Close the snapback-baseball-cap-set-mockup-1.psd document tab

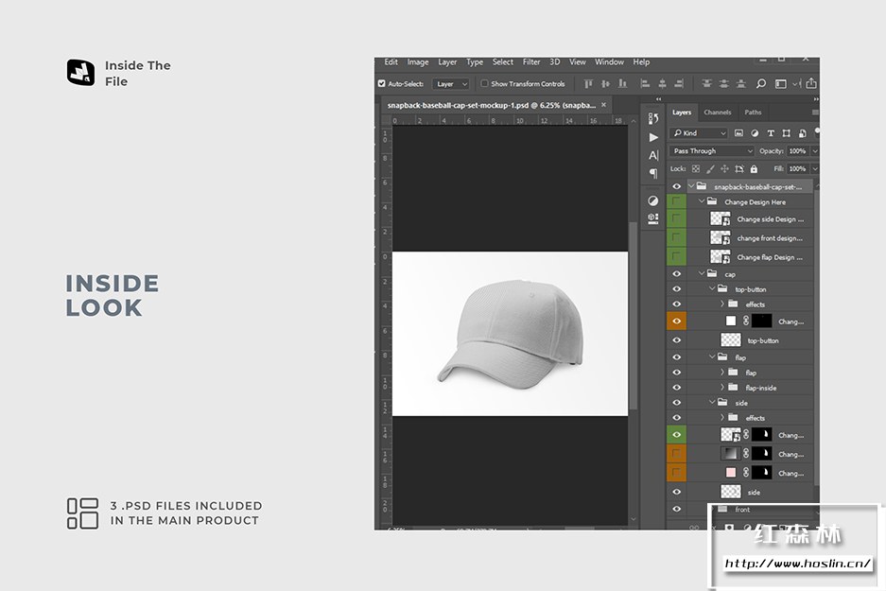pyautogui.click(x=604, y=106)
